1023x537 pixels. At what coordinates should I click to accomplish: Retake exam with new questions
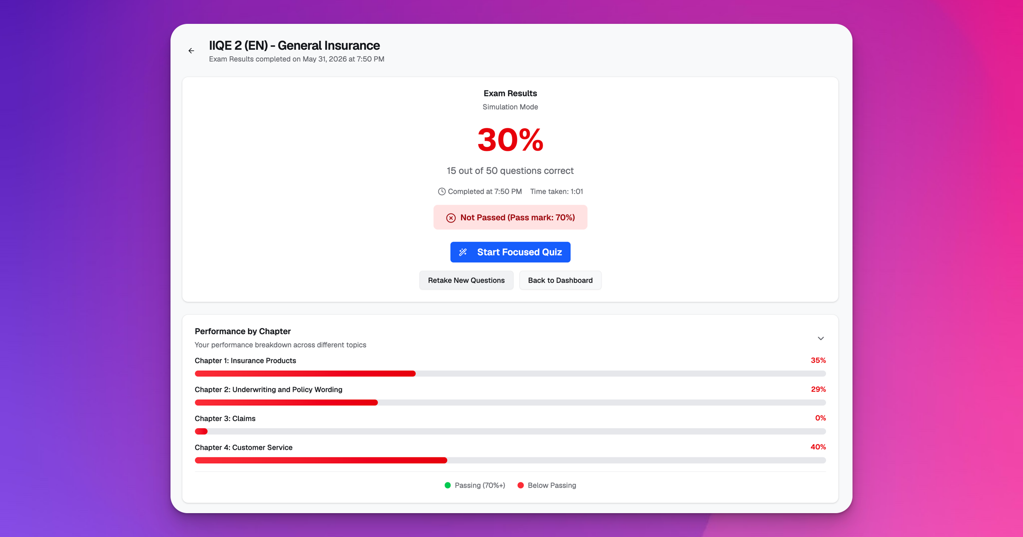[466, 280]
